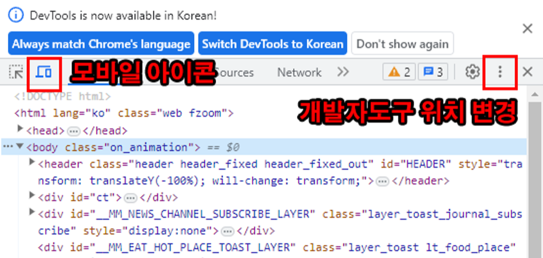The width and height of the screenshot is (543, 258).
Task: Expand the header HEADER element
Action: (x=32, y=162)
